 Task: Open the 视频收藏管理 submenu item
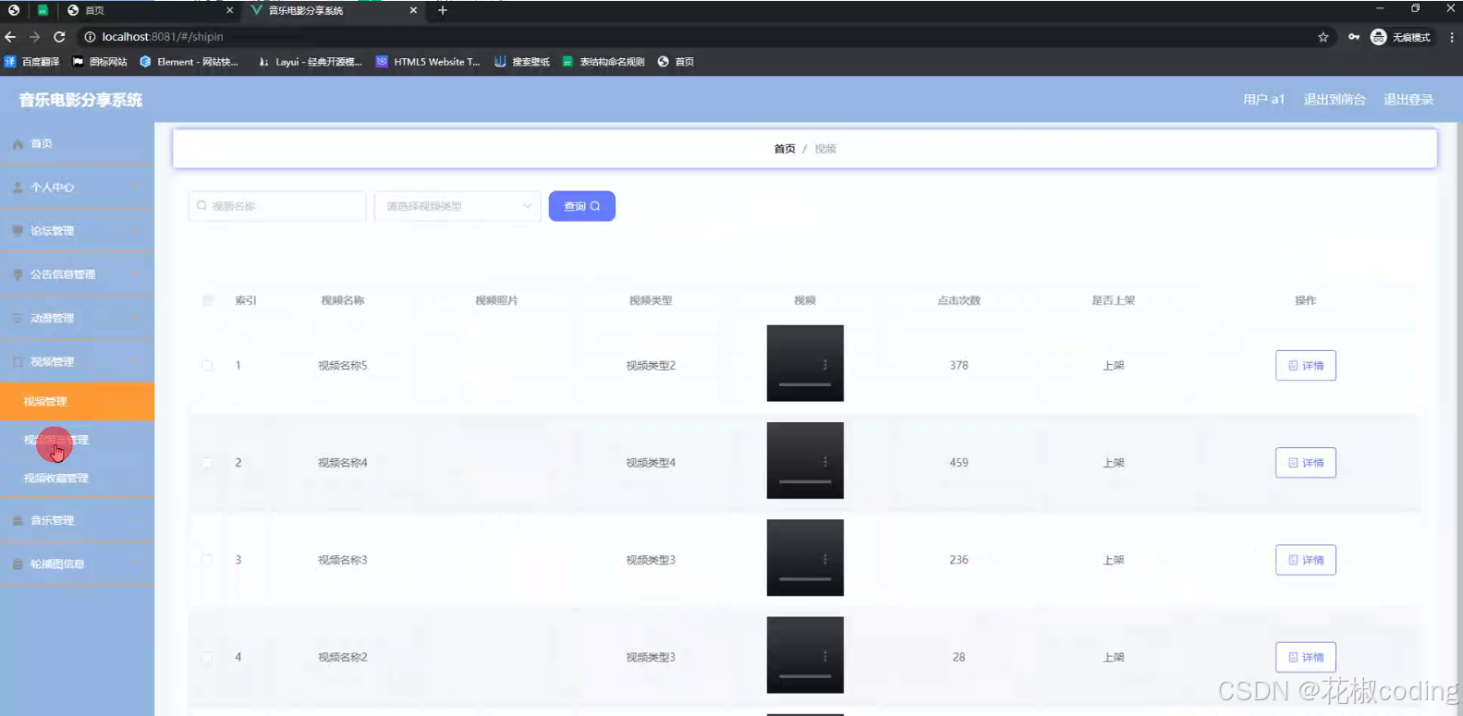pyautogui.click(x=77, y=479)
